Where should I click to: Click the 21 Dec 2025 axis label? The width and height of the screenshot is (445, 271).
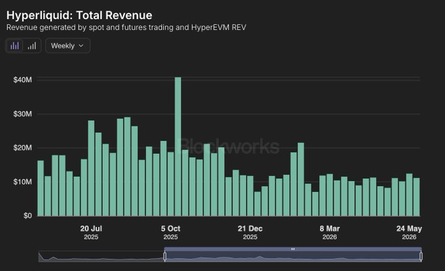click(250, 232)
